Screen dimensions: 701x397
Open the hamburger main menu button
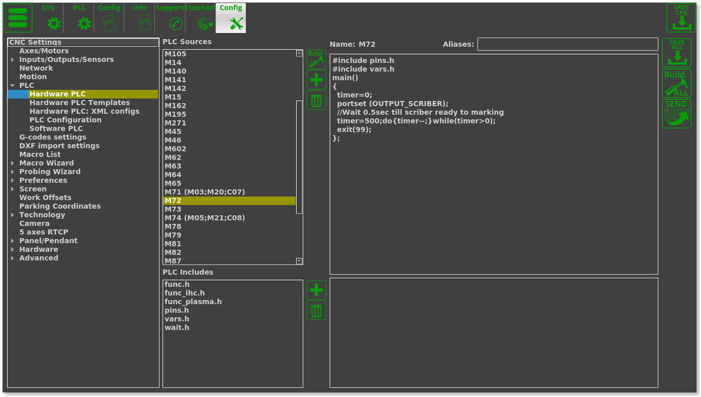(18, 18)
